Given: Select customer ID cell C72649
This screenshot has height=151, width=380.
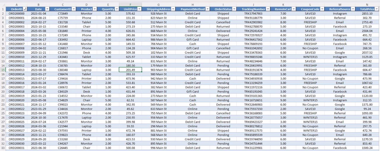Looking at the screenshot, I should (63, 13).
